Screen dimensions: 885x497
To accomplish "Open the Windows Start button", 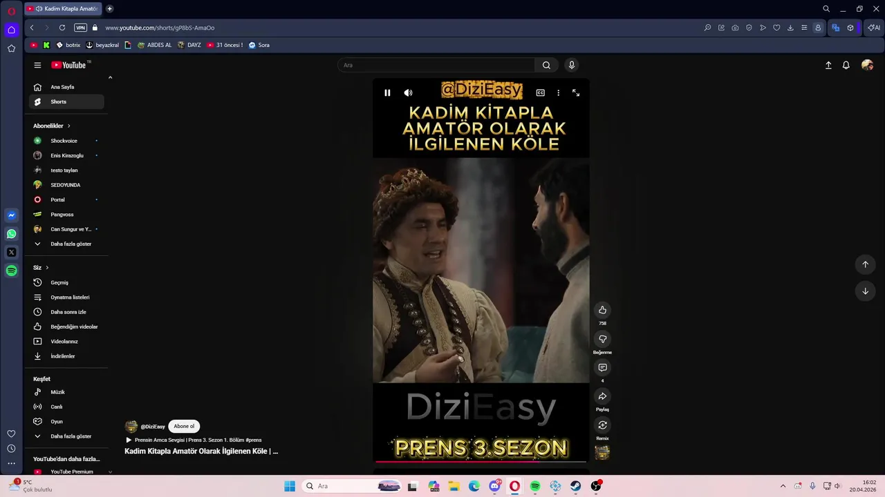I will tap(290, 486).
